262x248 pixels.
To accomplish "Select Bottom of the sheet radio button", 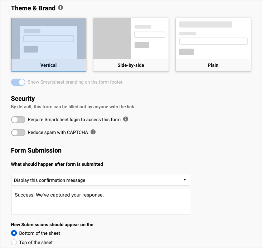I will click(x=14, y=233).
